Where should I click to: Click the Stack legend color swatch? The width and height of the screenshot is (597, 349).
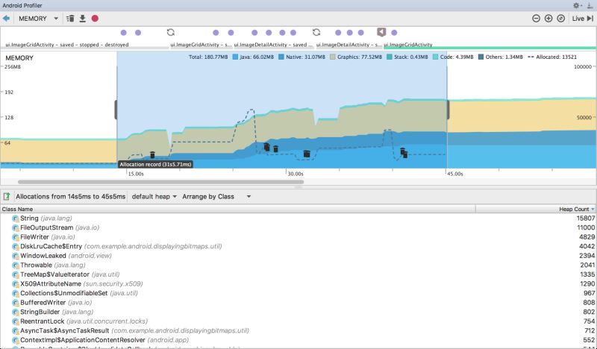pyautogui.click(x=390, y=57)
